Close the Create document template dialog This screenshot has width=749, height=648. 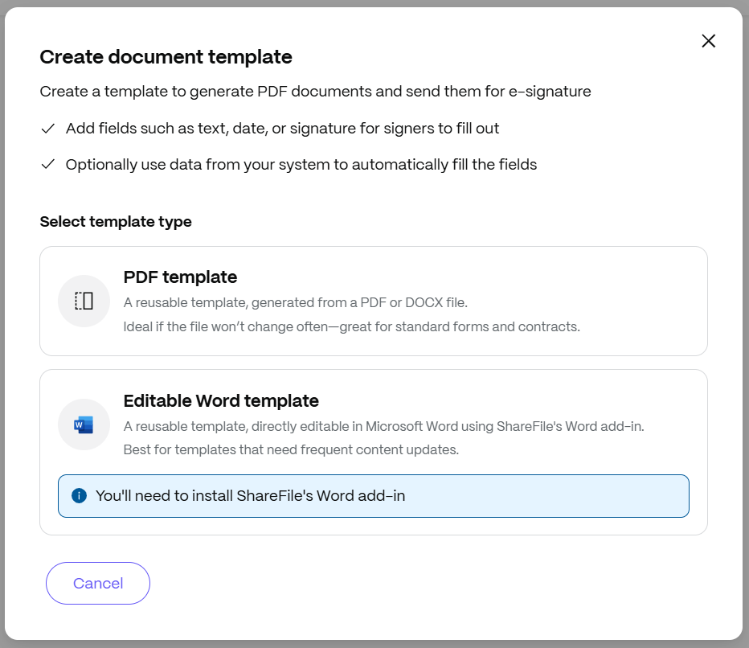click(708, 41)
